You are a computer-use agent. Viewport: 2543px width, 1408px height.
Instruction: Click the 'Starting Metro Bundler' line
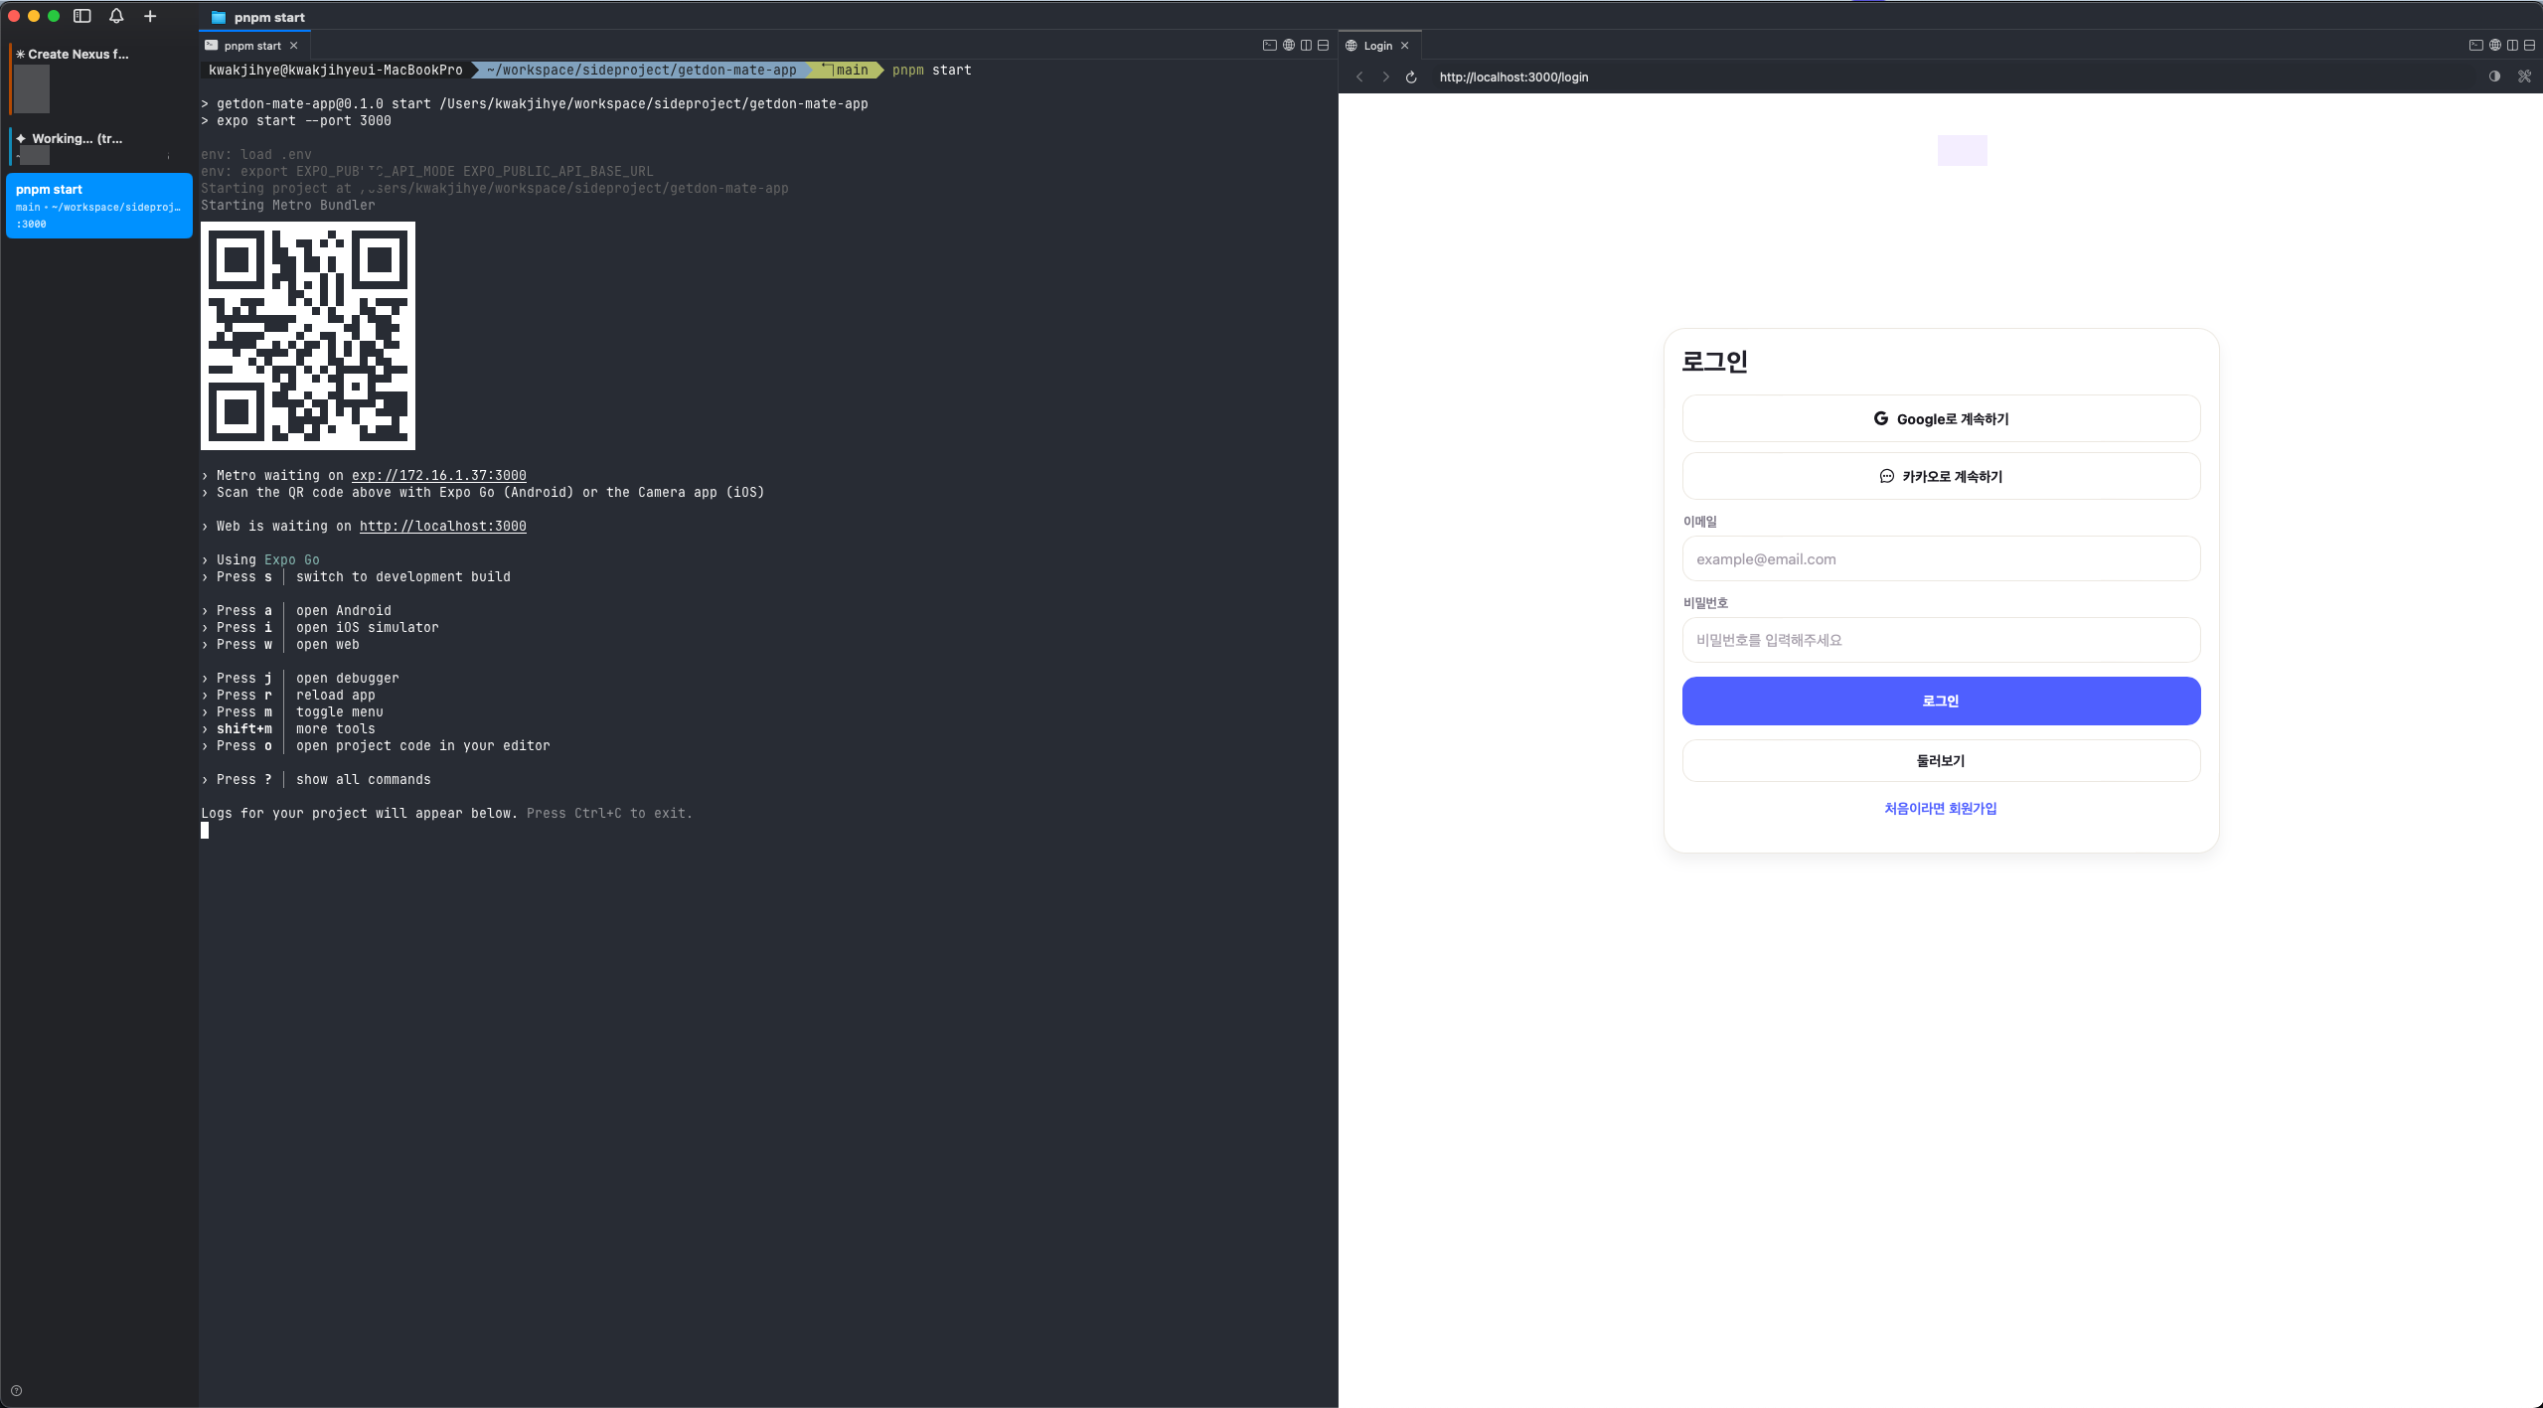pyautogui.click(x=288, y=205)
